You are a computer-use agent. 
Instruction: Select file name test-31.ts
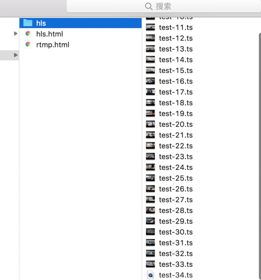coord(176,243)
